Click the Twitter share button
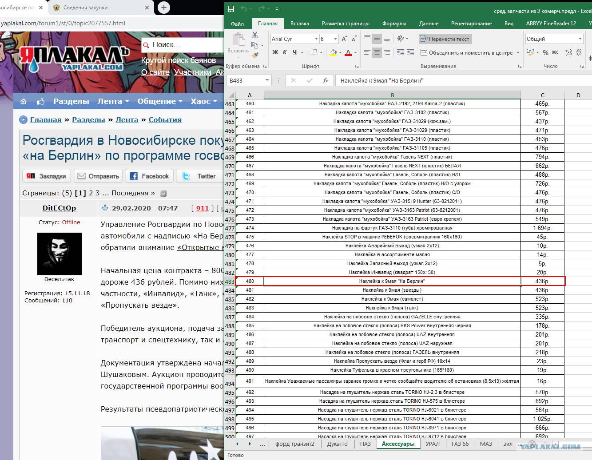 (199, 176)
